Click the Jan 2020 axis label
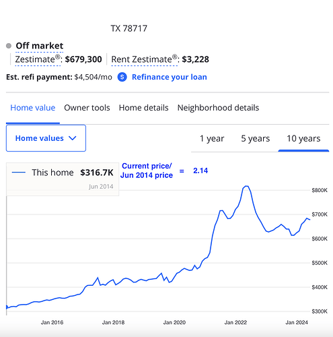This screenshot has height=337, width=333. [174, 322]
